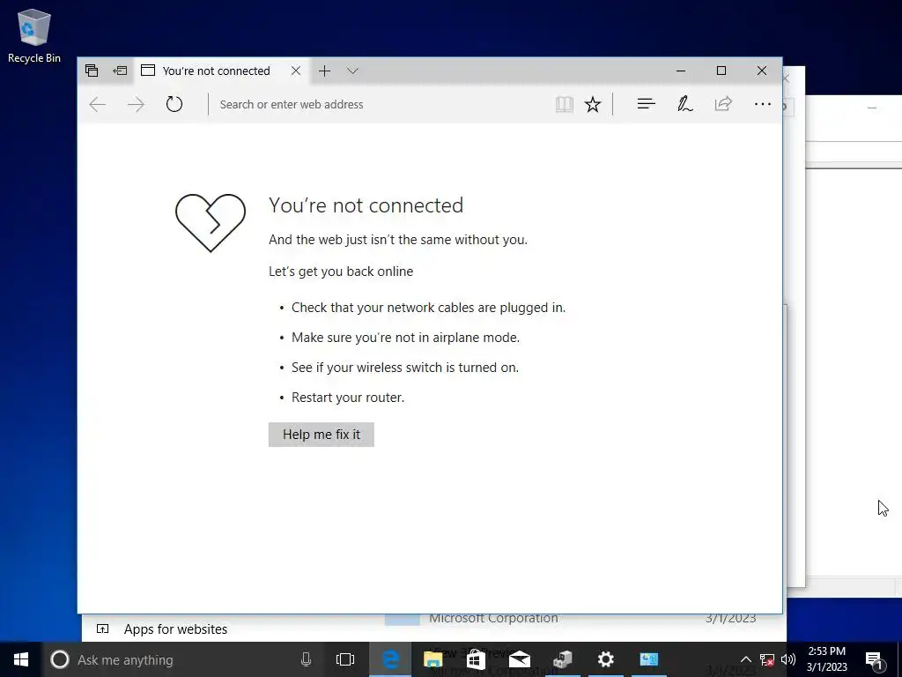Show hidden system tray icons

click(x=745, y=659)
